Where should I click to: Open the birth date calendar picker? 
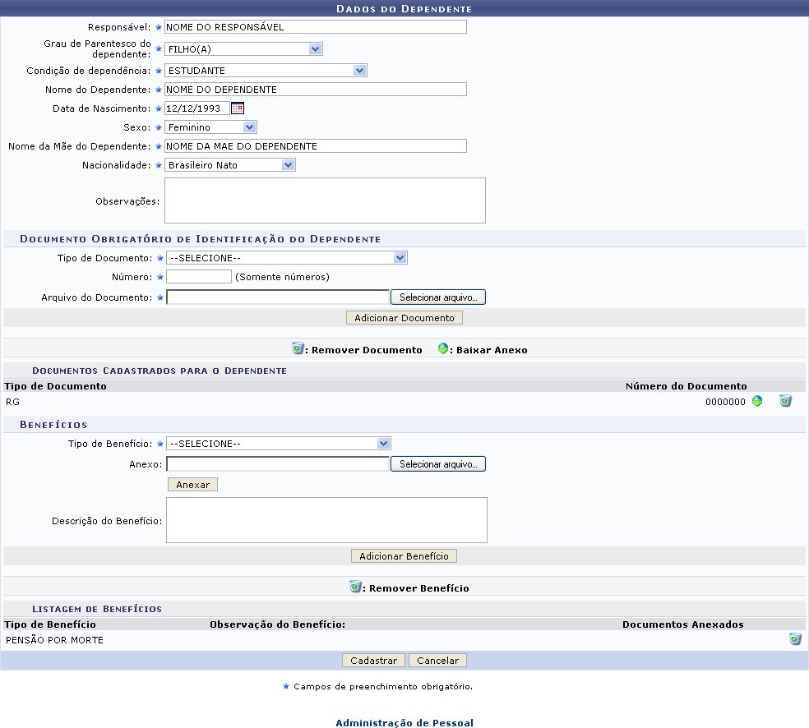tap(238, 108)
